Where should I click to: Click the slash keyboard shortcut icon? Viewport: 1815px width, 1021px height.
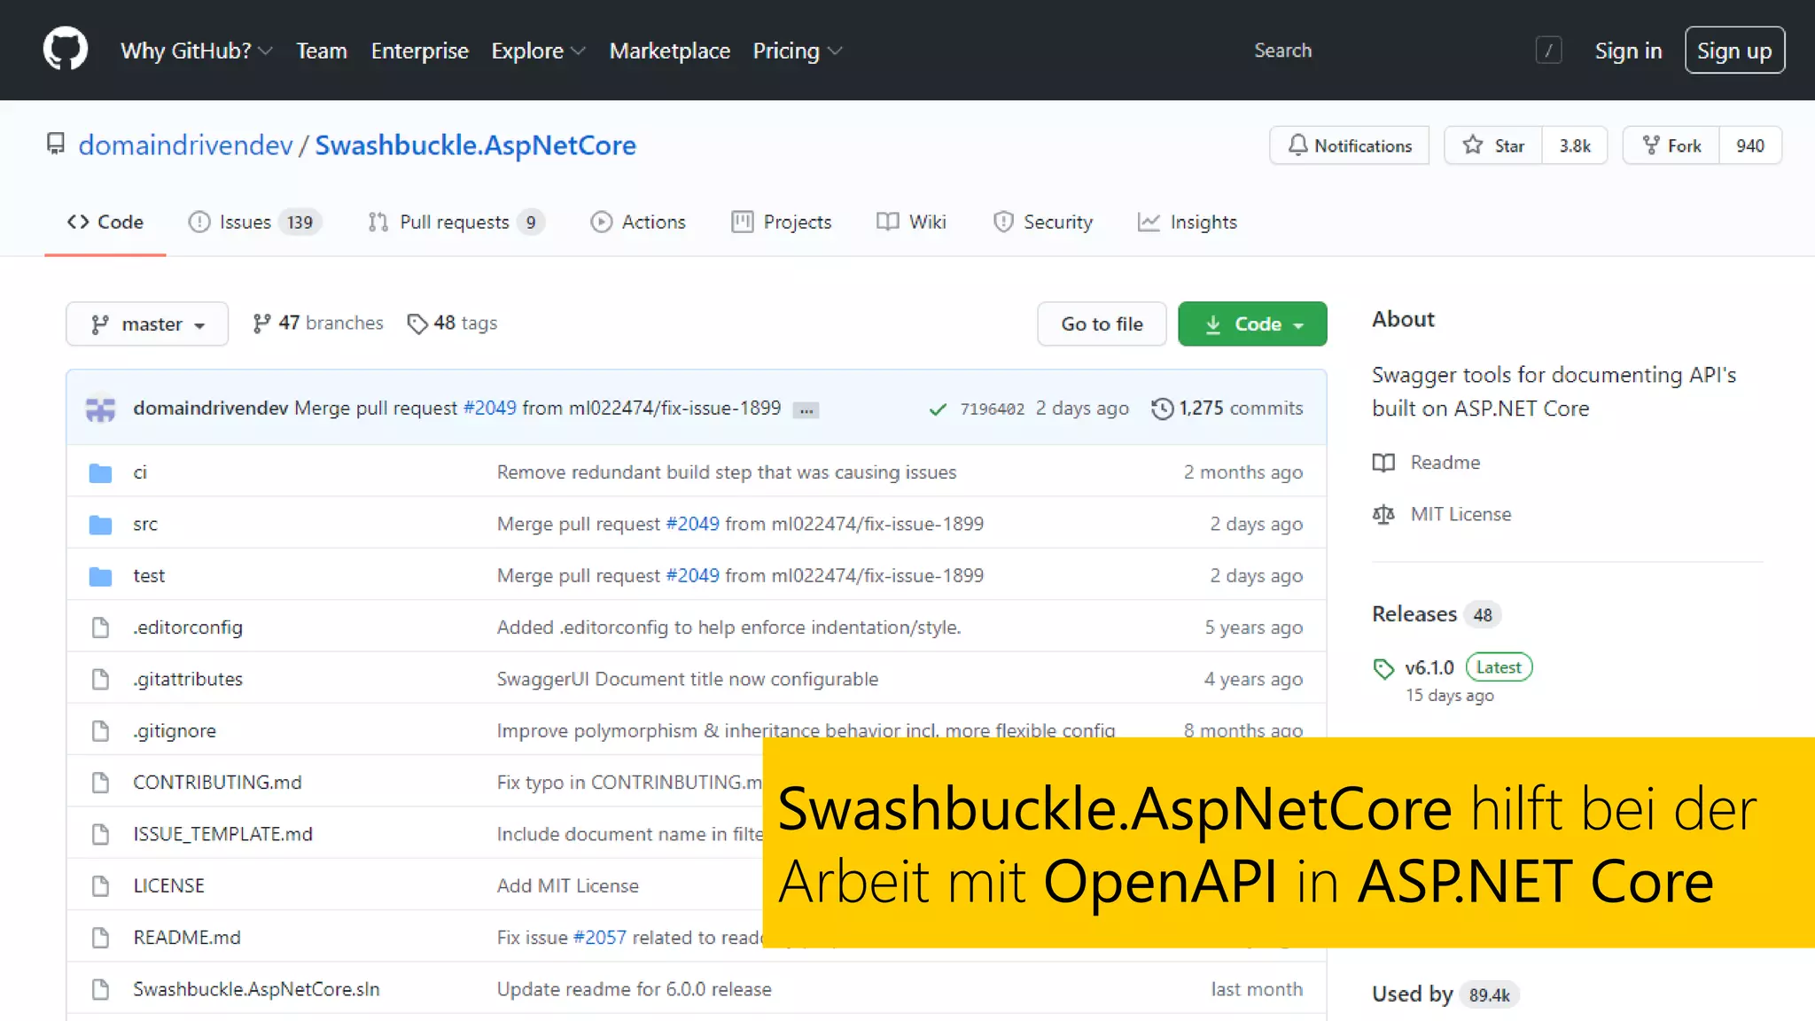1548,51
